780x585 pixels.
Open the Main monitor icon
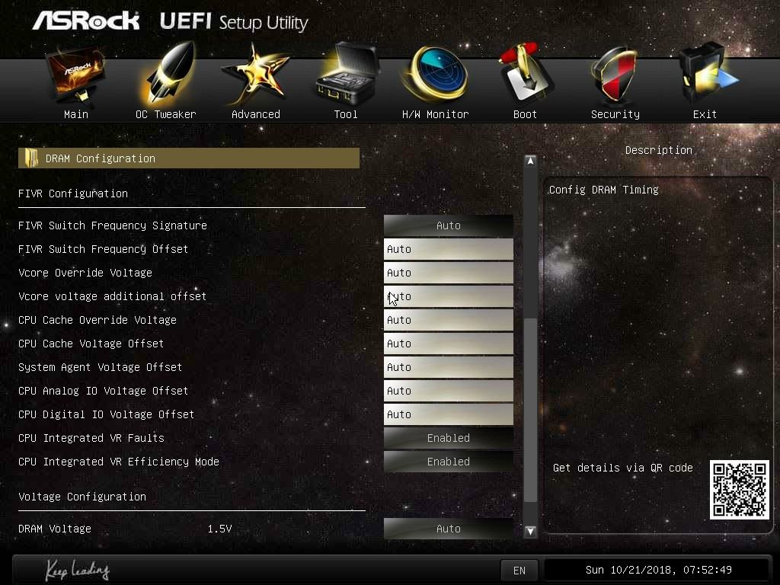pos(75,75)
